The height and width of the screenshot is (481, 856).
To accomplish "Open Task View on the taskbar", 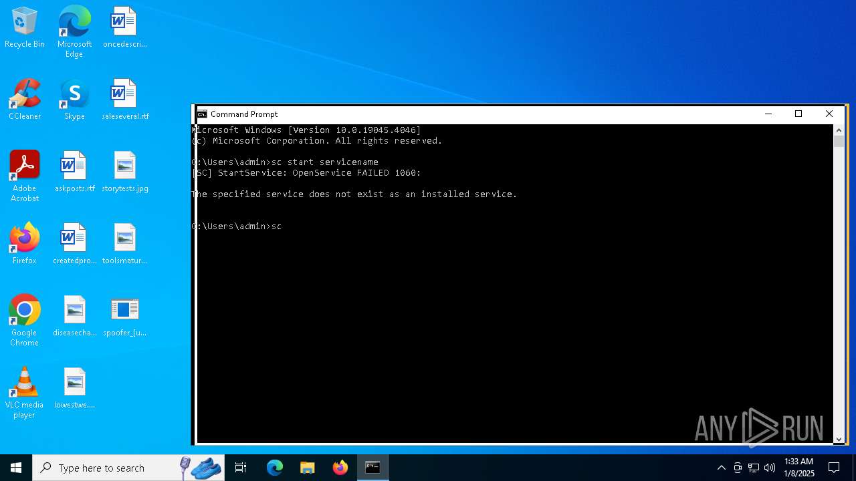I will click(x=241, y=468).
